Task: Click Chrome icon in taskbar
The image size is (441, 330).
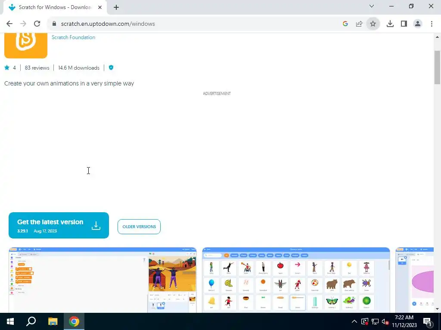Action: 74,321
